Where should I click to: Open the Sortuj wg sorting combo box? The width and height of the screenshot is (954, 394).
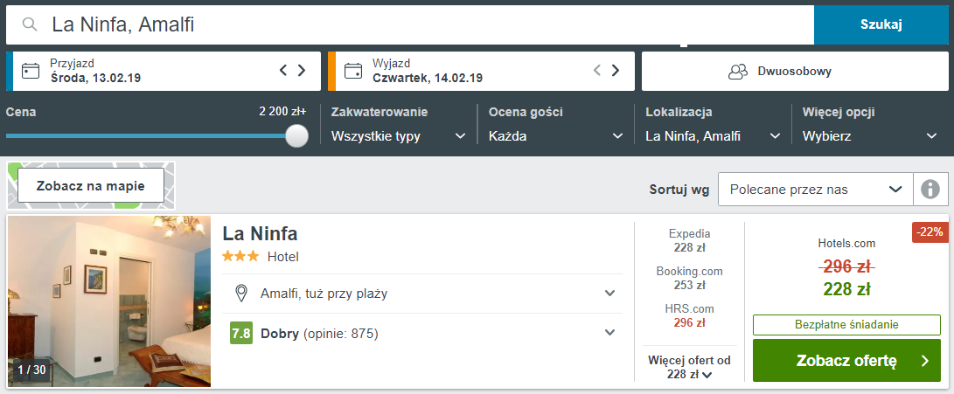(815, 189)
